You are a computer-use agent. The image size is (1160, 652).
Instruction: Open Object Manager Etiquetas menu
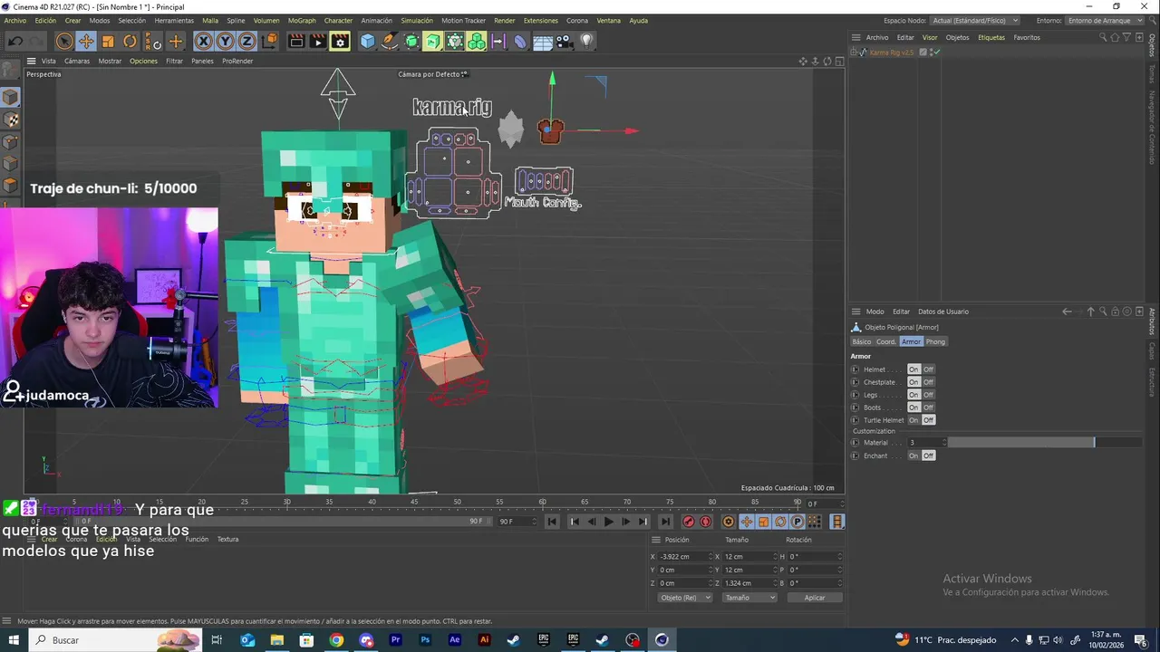[x=991, y=38]
